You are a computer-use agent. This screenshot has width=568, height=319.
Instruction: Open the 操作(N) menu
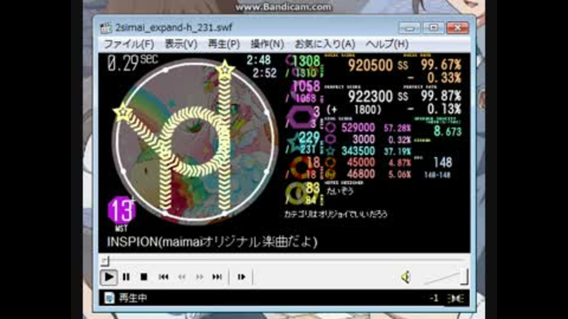click(267, 44)
